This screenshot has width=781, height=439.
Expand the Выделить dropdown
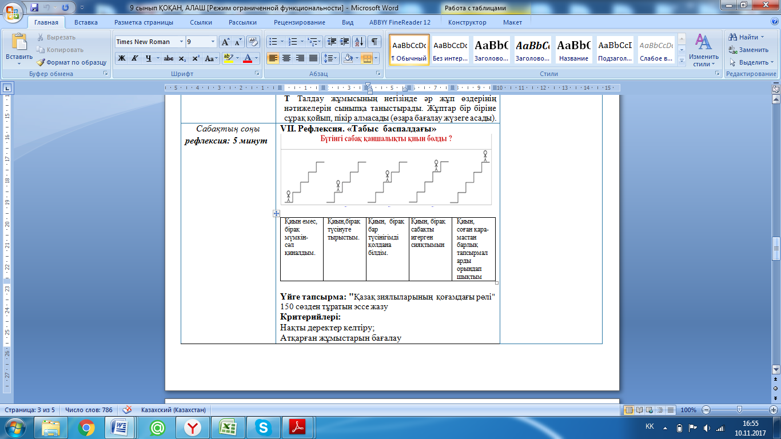click(752, 62)
